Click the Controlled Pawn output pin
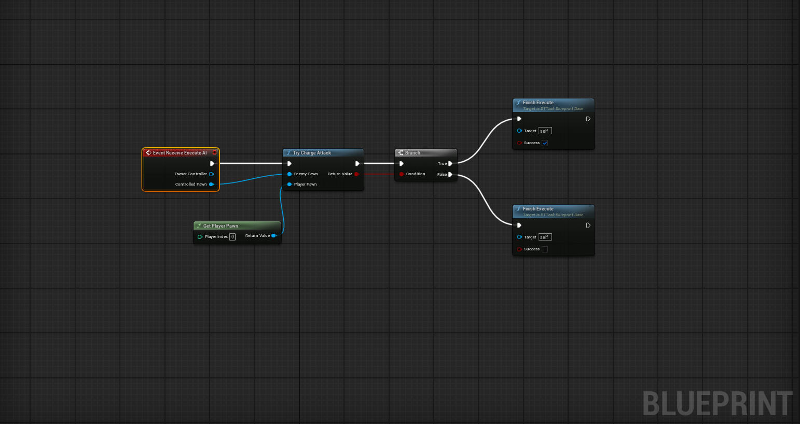This screenshot has width=800, height=424. click(211, 185)
